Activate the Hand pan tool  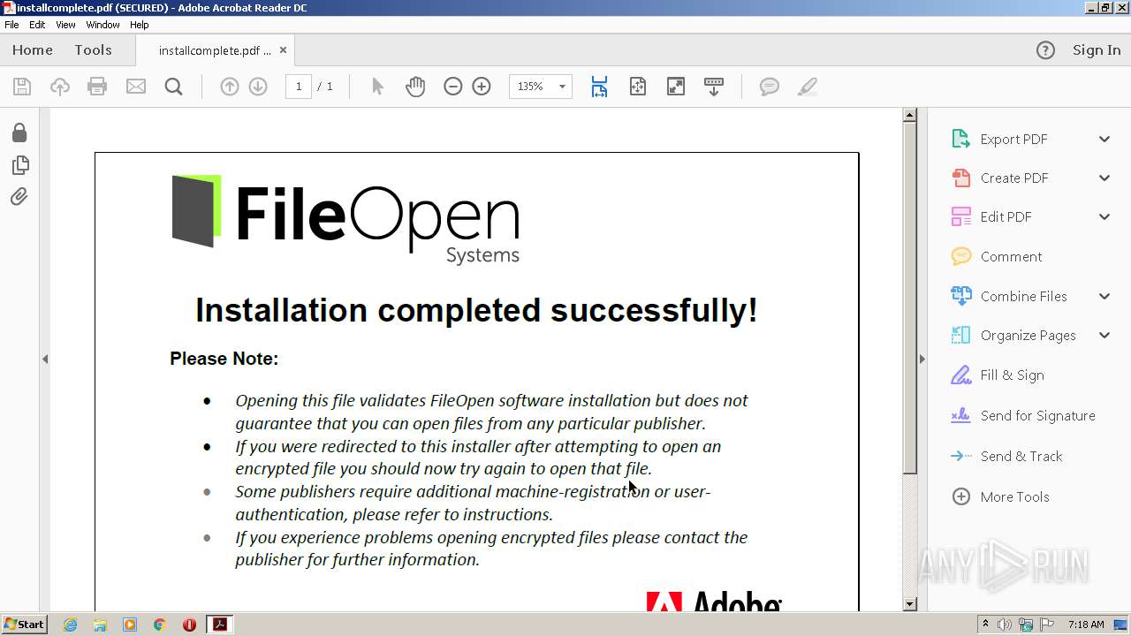click(x=415, y=87)
